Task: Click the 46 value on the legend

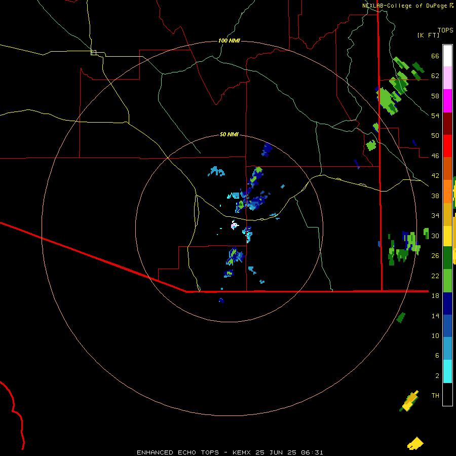Action: pyautogui.click(x=435, y=156)
